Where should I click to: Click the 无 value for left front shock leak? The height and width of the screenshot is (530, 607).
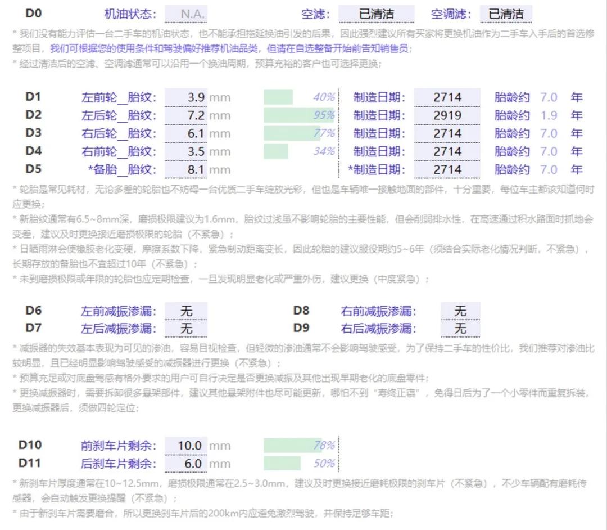tap(185, 311)
